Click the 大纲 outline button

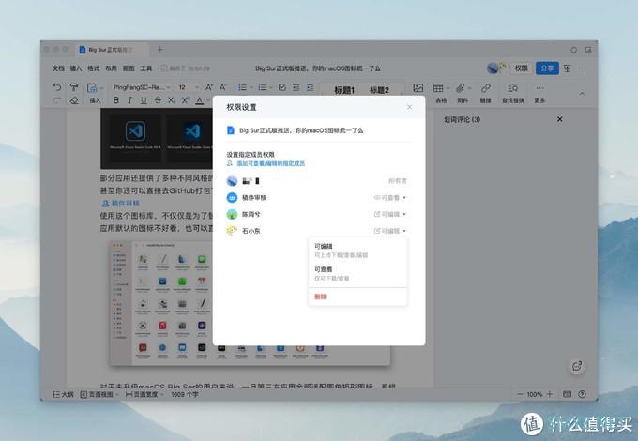click(63, 394)
